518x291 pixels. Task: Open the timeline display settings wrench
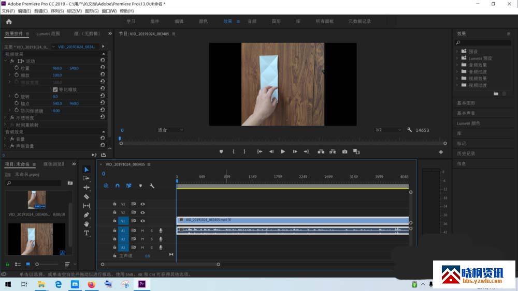click(x=152, y=186)
